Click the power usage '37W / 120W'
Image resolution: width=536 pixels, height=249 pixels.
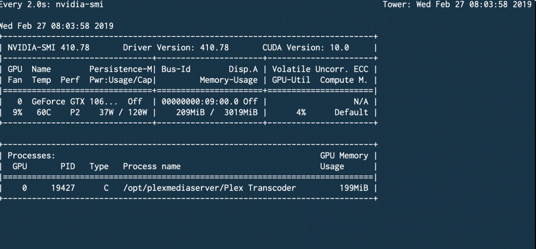[x=123, y=112]
